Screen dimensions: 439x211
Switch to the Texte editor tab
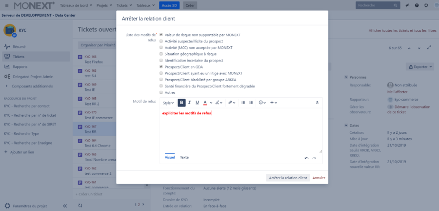tap(184, 157)
